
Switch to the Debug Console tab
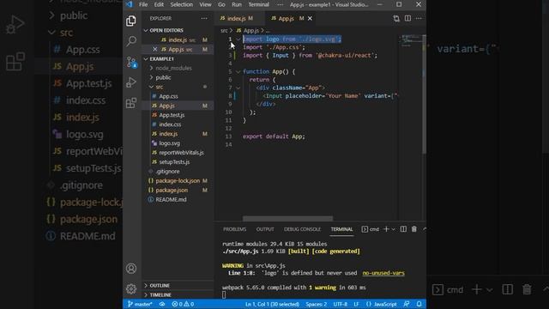[302, 229]
